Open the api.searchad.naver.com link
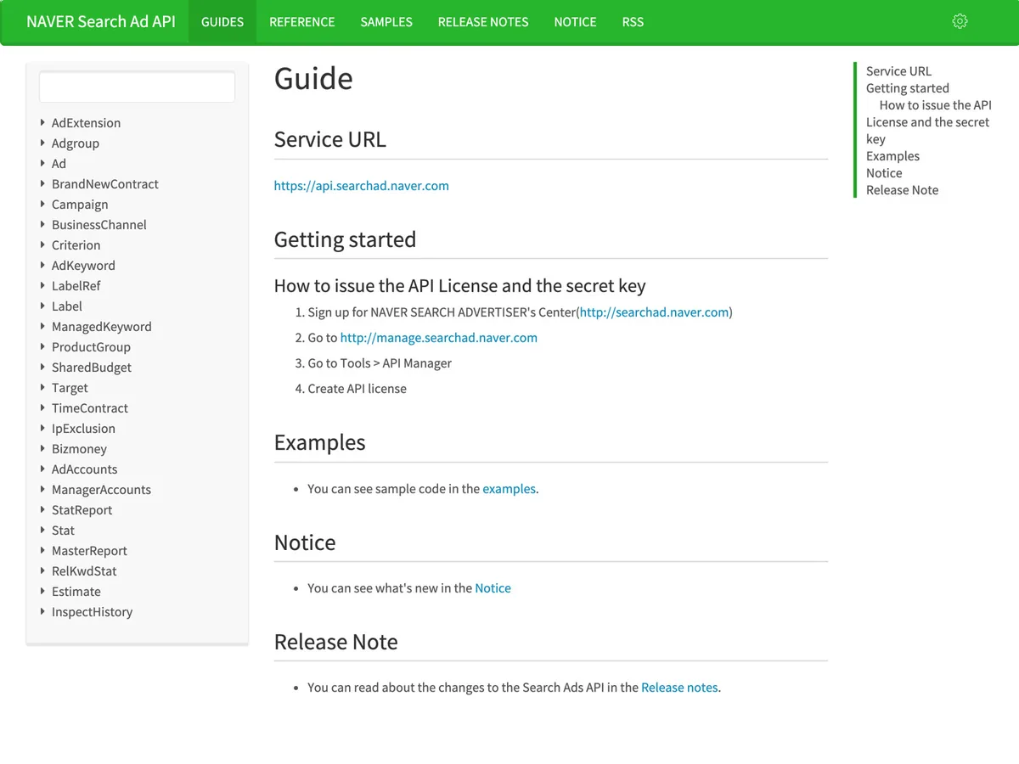The height and width of the screenshot is (764, 1019). 362,186
